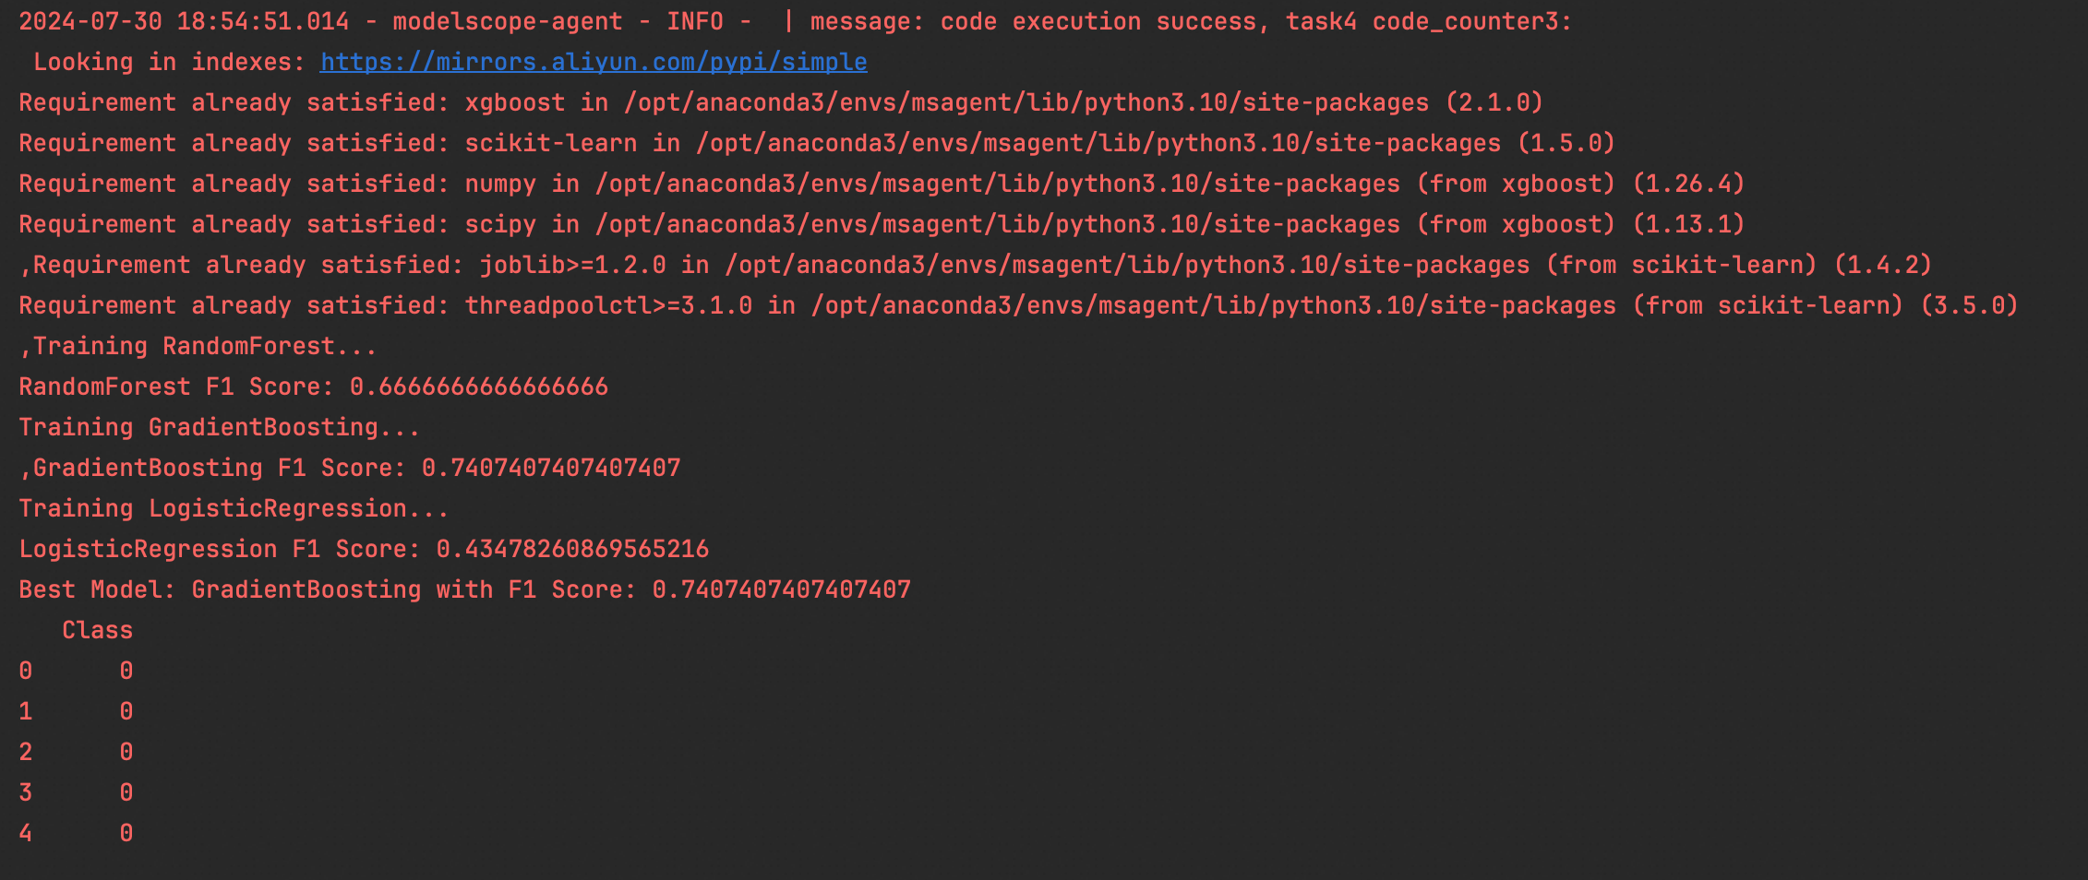2088x880 pixels.
Task: Click 'code execution success' message text
Action: tap(1098, 21)
